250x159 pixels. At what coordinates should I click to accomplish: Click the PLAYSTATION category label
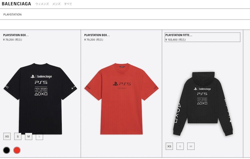[12, 14]
